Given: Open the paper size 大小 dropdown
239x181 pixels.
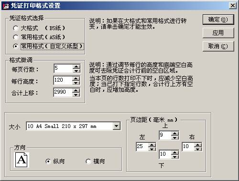Looking at the screenshot, I should (x=117, y=126).
